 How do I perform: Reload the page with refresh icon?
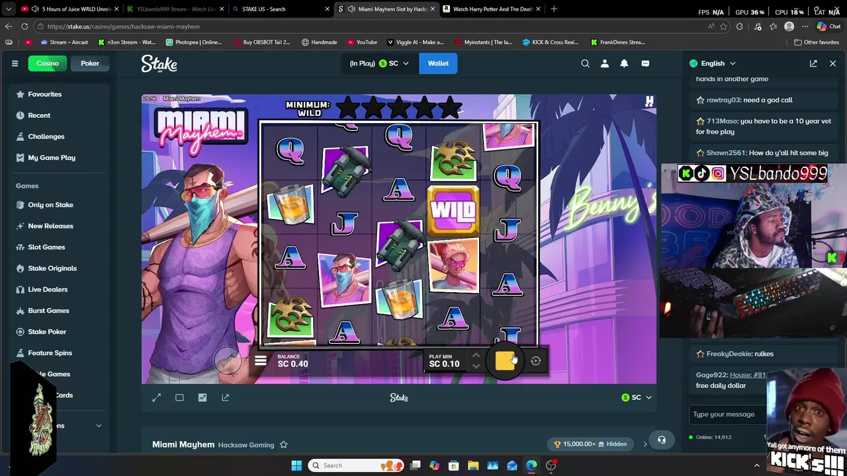[x=24, y=26]
